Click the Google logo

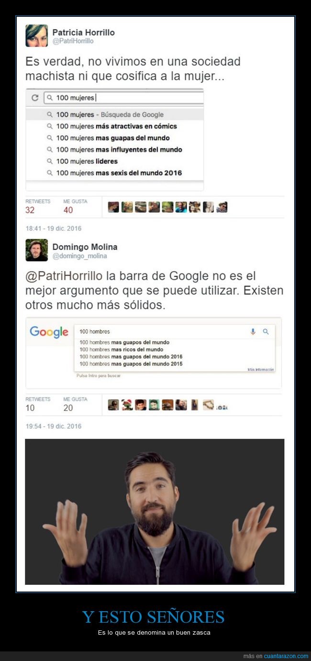[49, 332]
